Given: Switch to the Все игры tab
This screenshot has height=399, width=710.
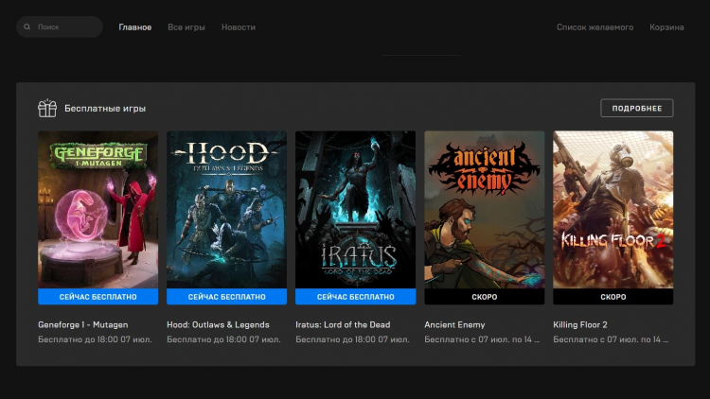Looking at the screenshot, I should (x=186, y=27).
